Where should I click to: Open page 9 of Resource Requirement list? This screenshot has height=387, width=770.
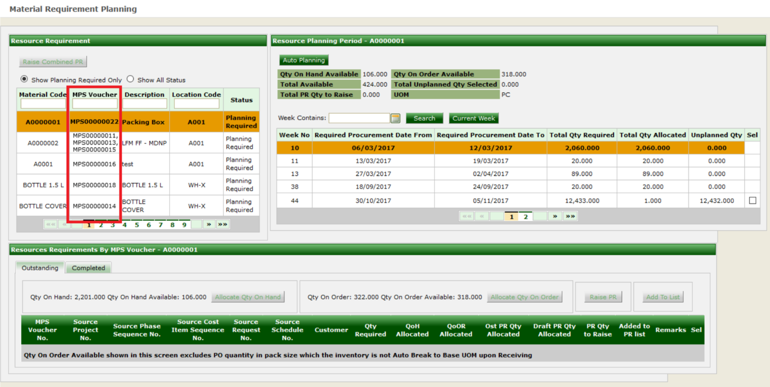click(184, 225)
